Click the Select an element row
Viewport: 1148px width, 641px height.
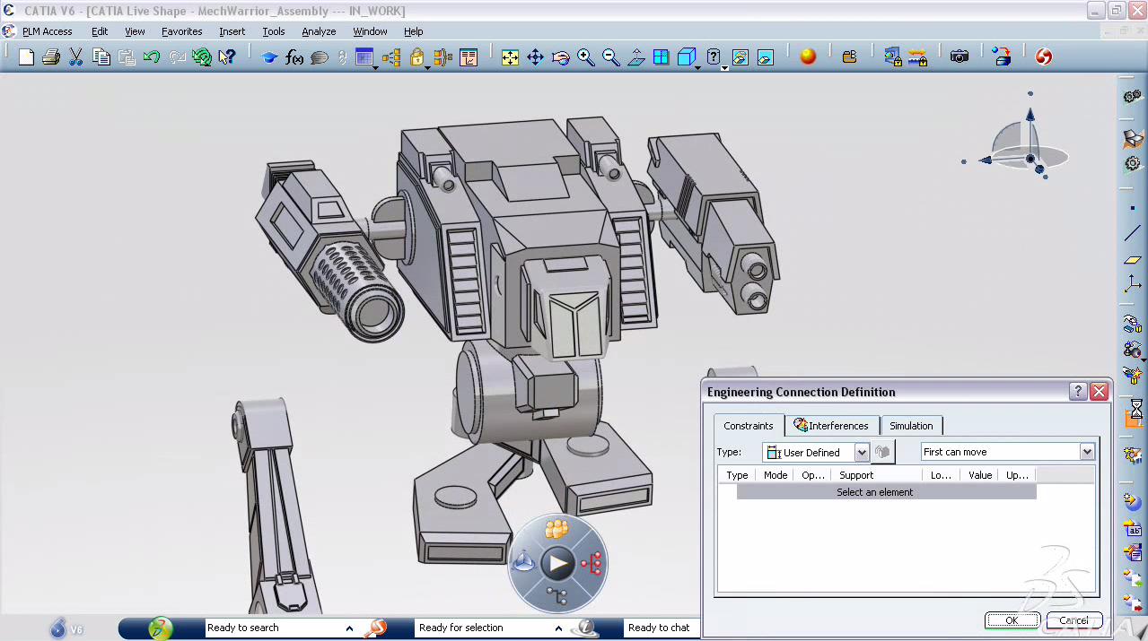click(x=887, y=492)
